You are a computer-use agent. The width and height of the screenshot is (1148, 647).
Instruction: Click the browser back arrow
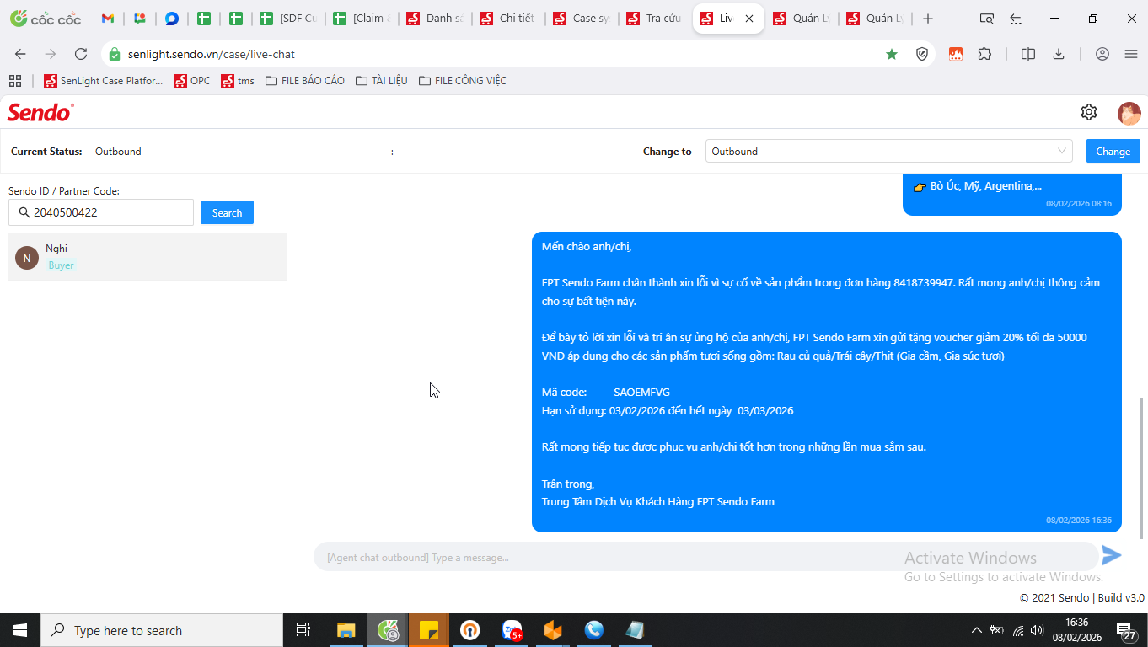(20, 54)
